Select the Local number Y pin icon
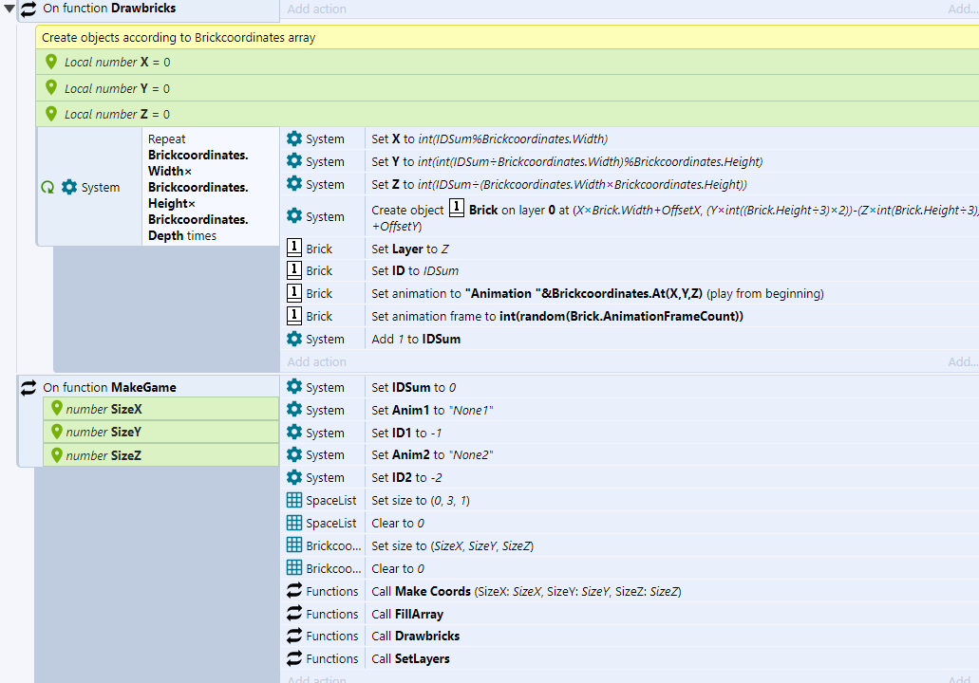Viewport: 979px width, 683px height. pyautogui.click(x=51, y=88)
